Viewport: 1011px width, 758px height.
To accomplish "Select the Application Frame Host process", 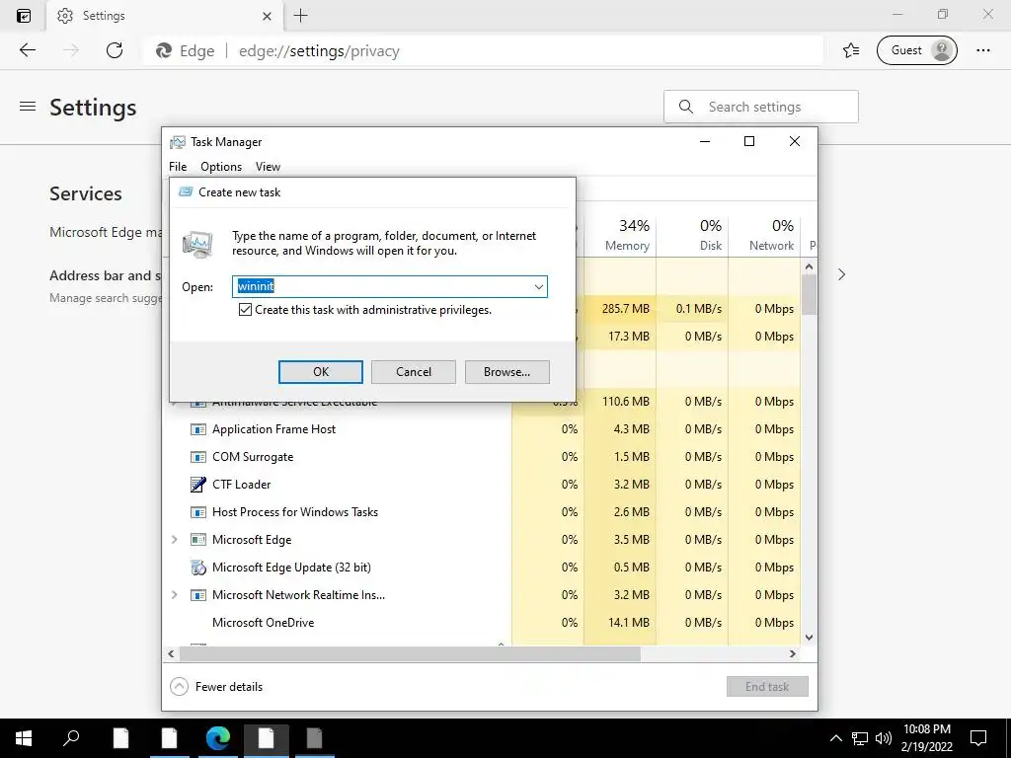I will tap(274, 429).
